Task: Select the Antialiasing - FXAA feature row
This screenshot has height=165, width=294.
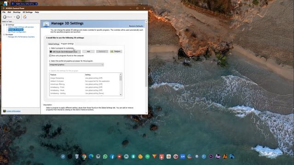Action: pyautogui.click(x=84, y=87)
